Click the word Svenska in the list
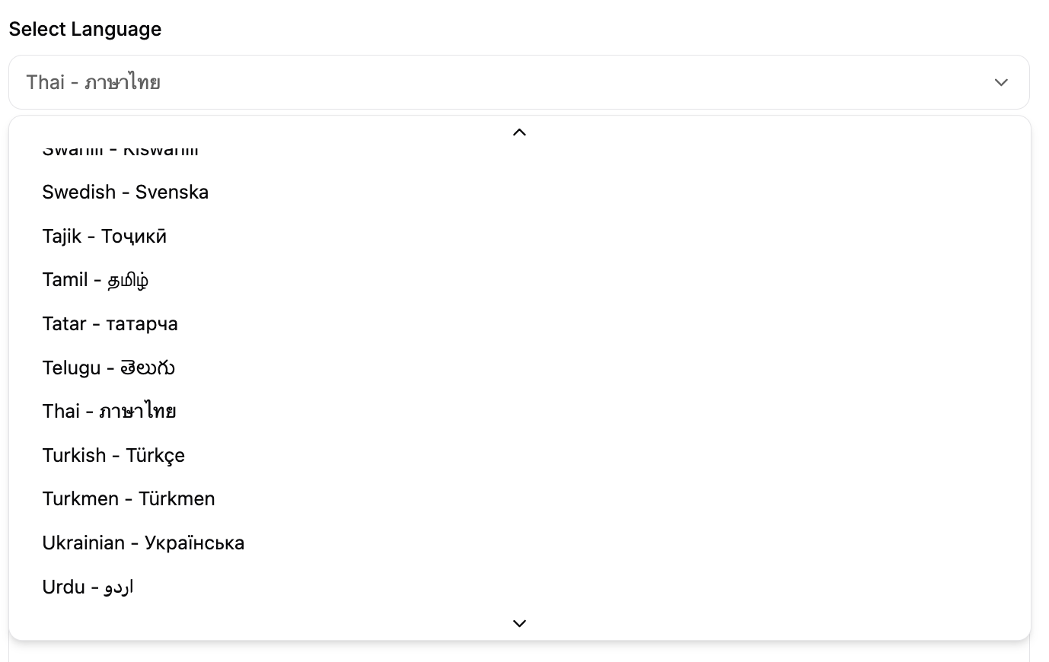Image resolution: width=1049 pixels, height=662 pixels. coord(172,192)
